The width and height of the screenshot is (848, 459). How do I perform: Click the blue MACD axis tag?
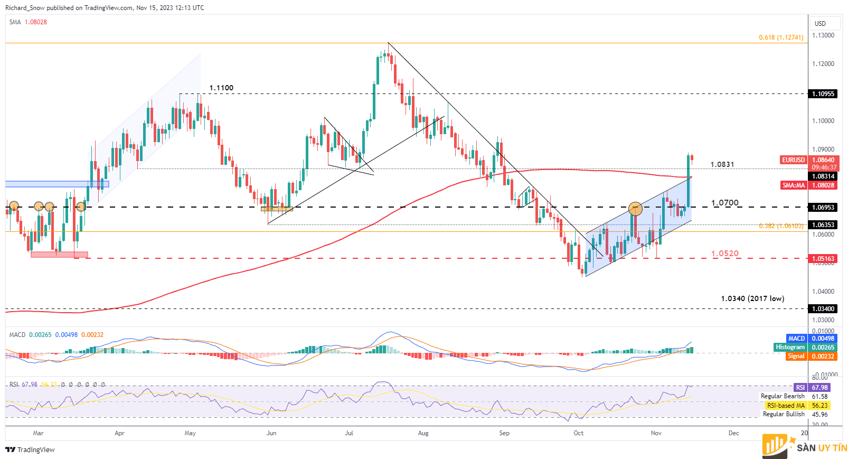click(796, 339)
